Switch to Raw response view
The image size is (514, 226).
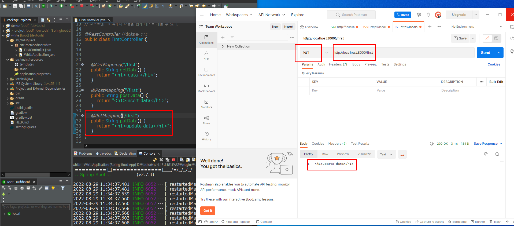pos(325,154)
